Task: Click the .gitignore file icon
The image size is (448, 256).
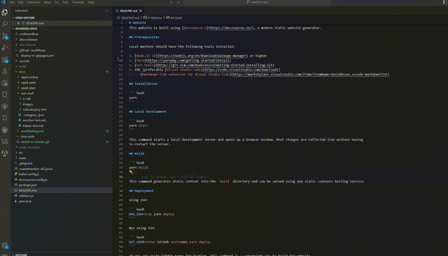Action: pos(16,164)
